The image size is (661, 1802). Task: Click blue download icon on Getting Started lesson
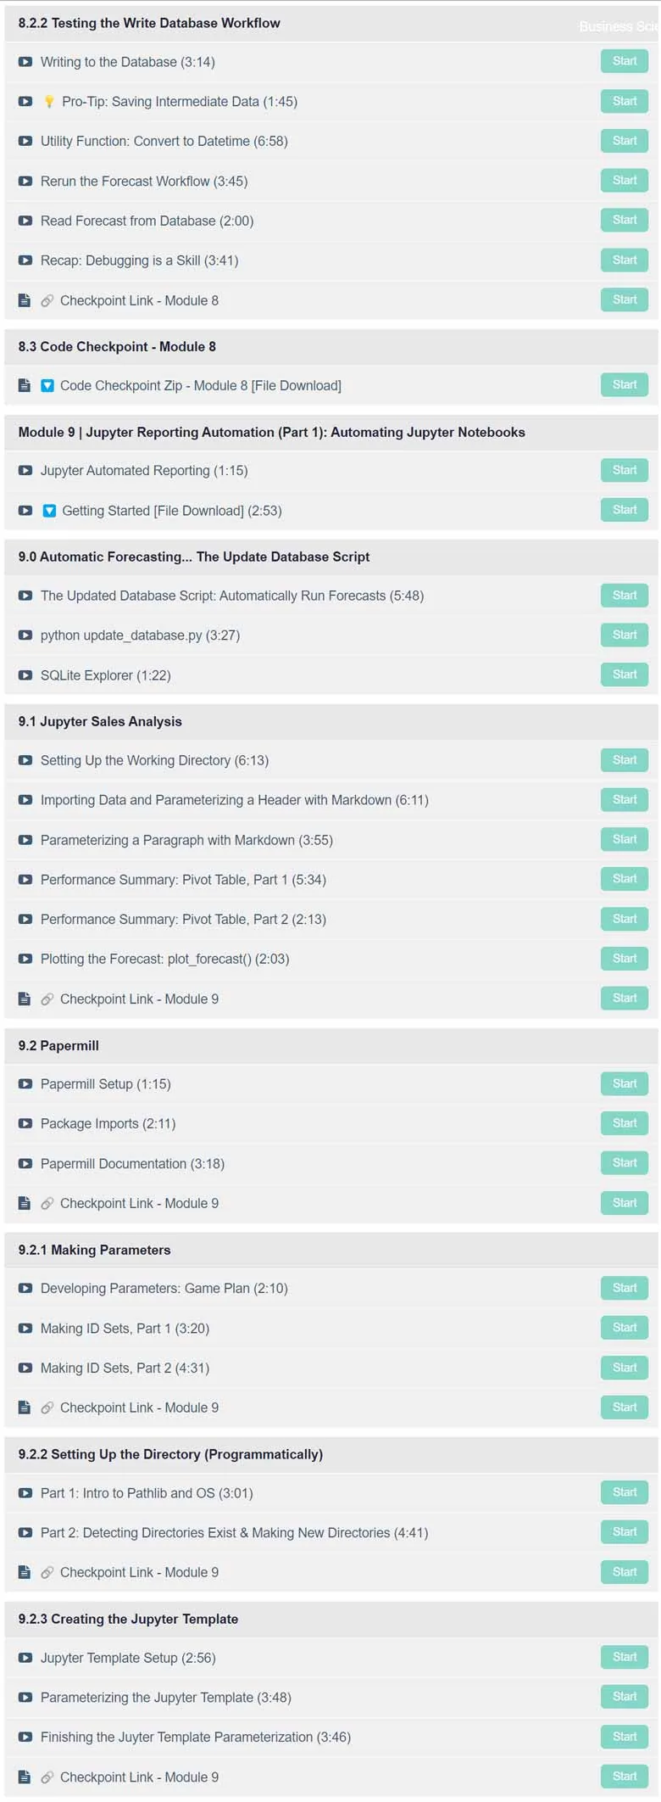(49, 511)
